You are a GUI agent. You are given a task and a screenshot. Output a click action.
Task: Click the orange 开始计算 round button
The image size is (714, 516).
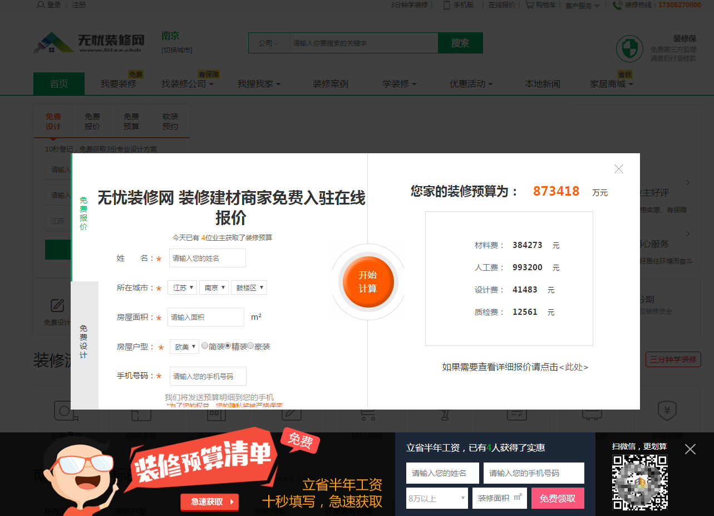pyautogui.click(x=368, y=282)
